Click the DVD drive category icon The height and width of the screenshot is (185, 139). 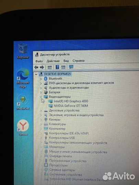pyautogui.click(x=46, y=83)
